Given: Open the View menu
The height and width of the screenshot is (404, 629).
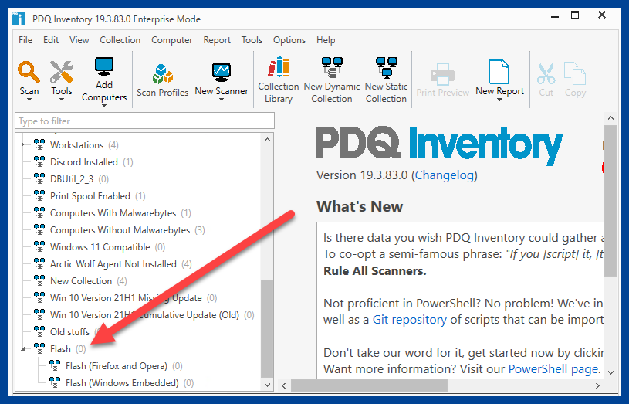Looking at the screenshot, I should point(79,40).
